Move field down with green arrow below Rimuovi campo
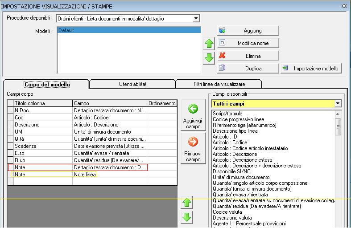 (x=187, y=217)
